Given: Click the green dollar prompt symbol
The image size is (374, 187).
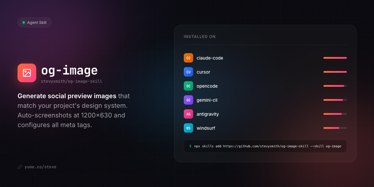Looking at the screenshot, I should click(190, 146).
